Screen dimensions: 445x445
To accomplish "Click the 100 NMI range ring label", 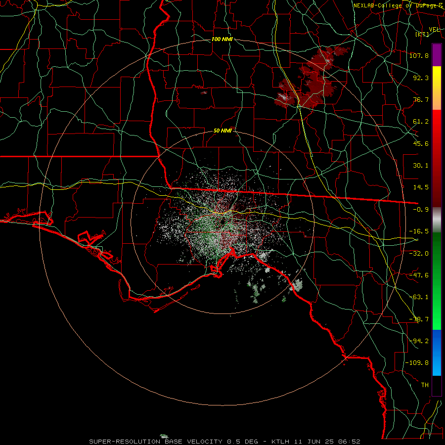I will 222,39.
